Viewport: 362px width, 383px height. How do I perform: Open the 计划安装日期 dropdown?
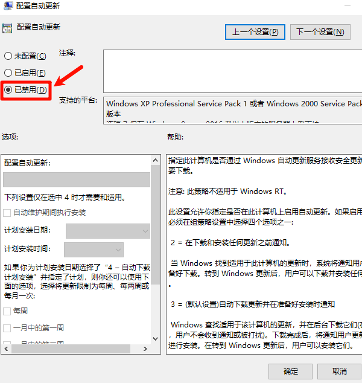108,231
